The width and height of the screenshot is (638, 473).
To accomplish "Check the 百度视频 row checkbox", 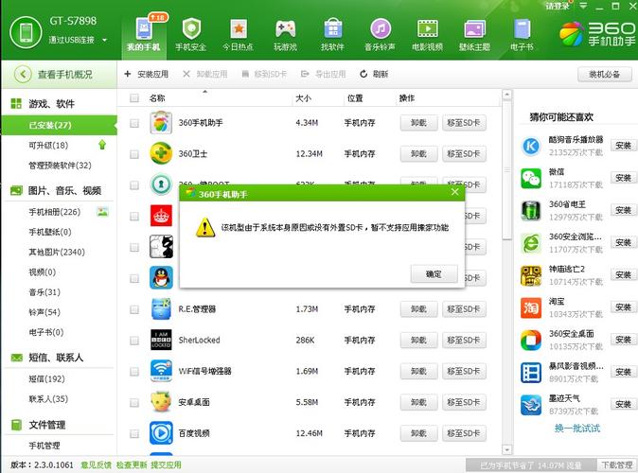I will [x=133, y=433].
